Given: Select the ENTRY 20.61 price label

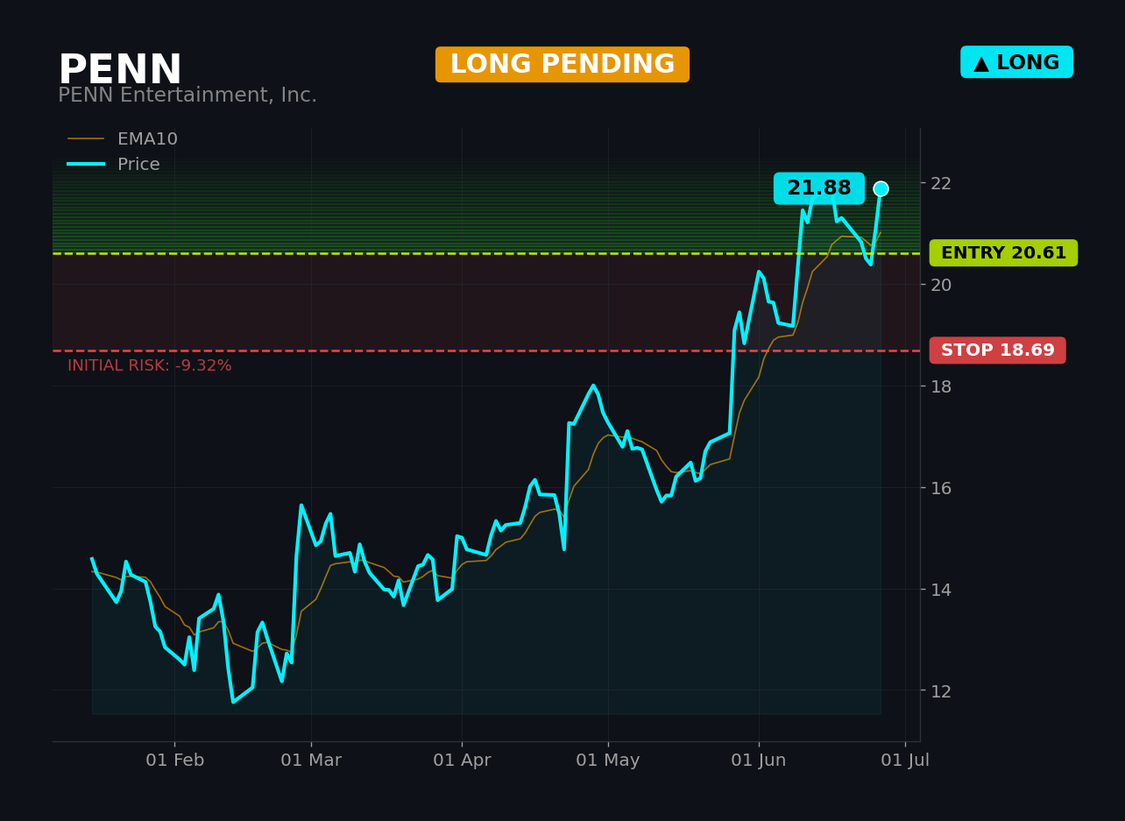Looking at the screenshot, I should point(1003,253).
